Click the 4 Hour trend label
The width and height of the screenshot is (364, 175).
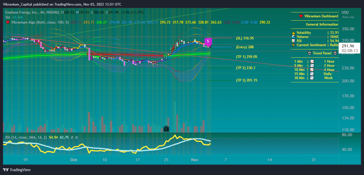click(329, 70)
